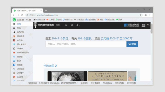
Task: Click 程序员导航 in the footer
Action: coord(119,83)
